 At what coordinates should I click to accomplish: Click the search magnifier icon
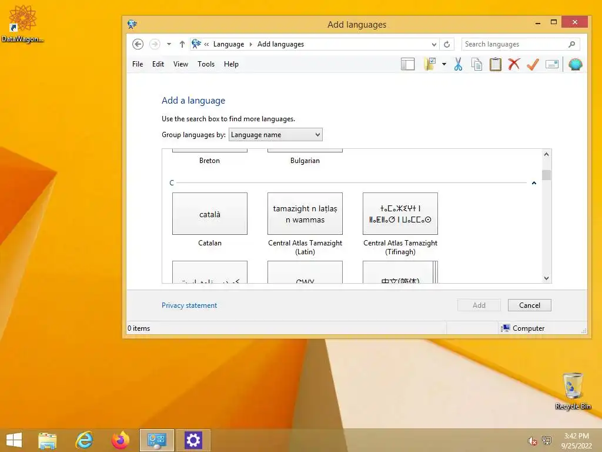(x=571, y=44)
